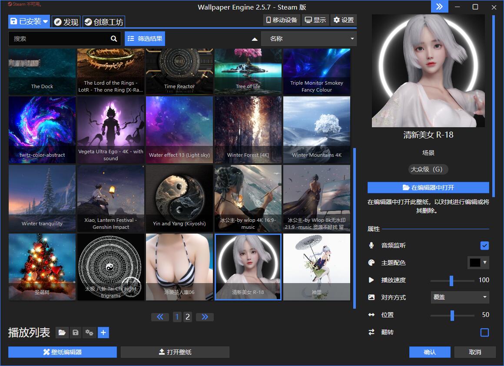
Task: Click the search magnifier icon
Action: (x=114, y=39)
